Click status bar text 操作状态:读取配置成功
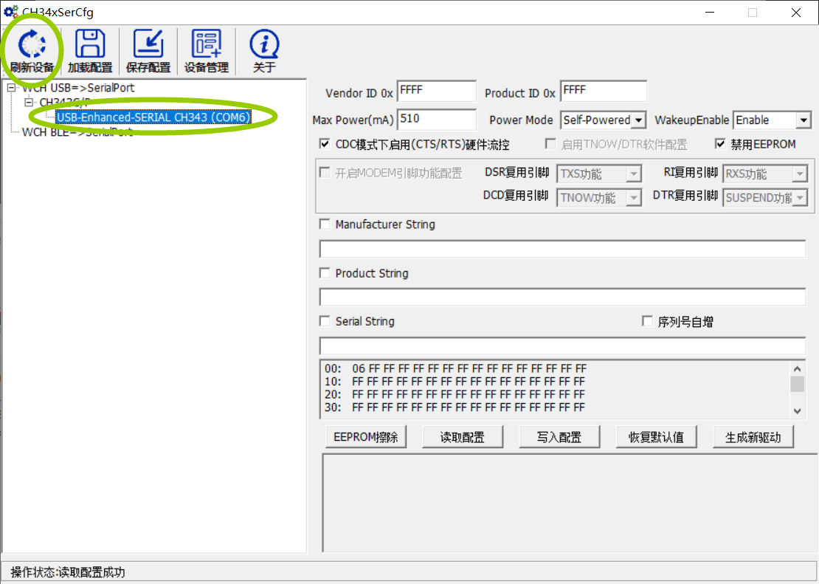Screen dimensions: 819x584 (x=68, y=572)
